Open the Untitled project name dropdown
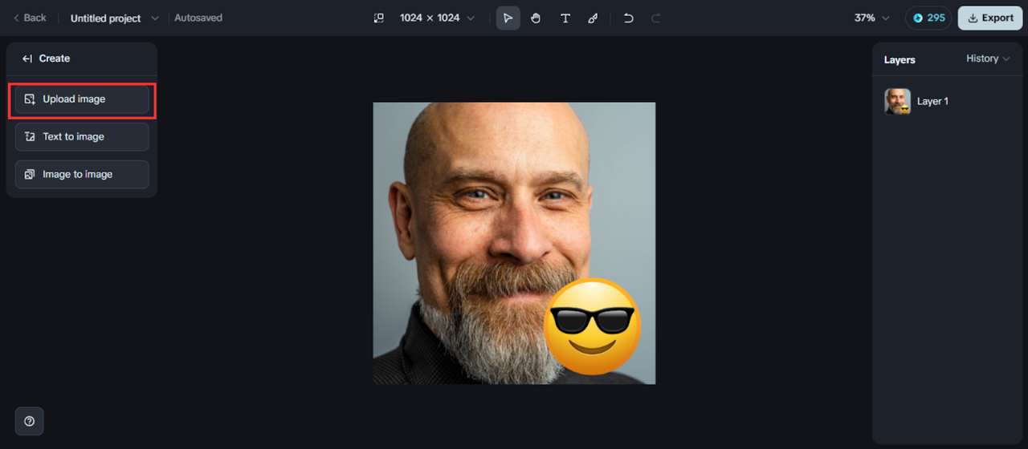The image size is (1028, 449). click(115, 18)
